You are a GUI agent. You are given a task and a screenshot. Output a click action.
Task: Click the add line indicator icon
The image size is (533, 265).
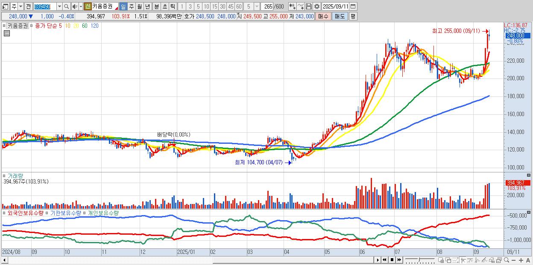[x=301, y=6]
